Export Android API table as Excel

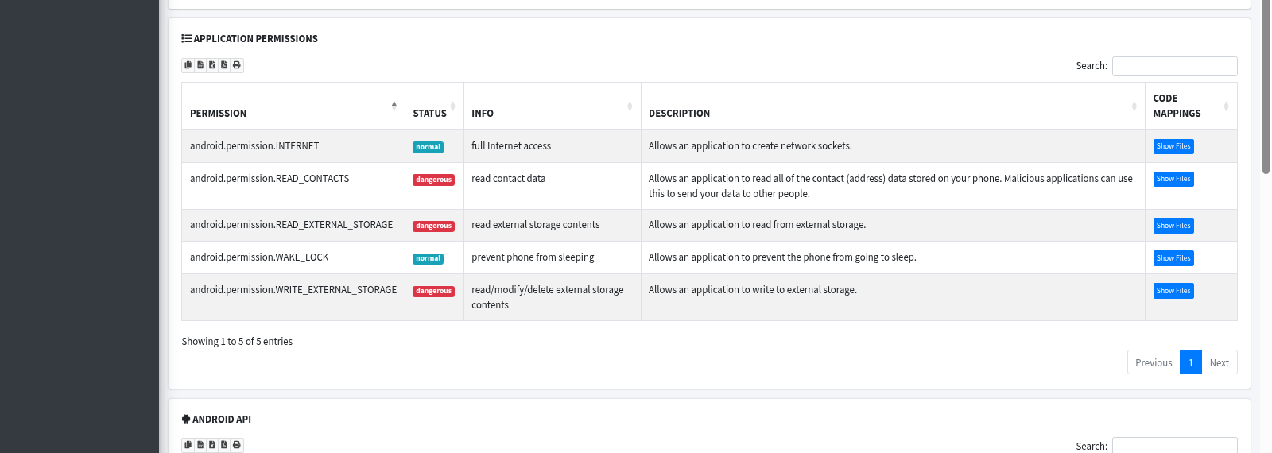(212, 445)
